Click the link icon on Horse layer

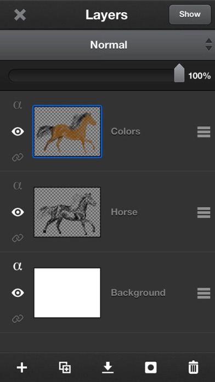[x=18, y=238]
